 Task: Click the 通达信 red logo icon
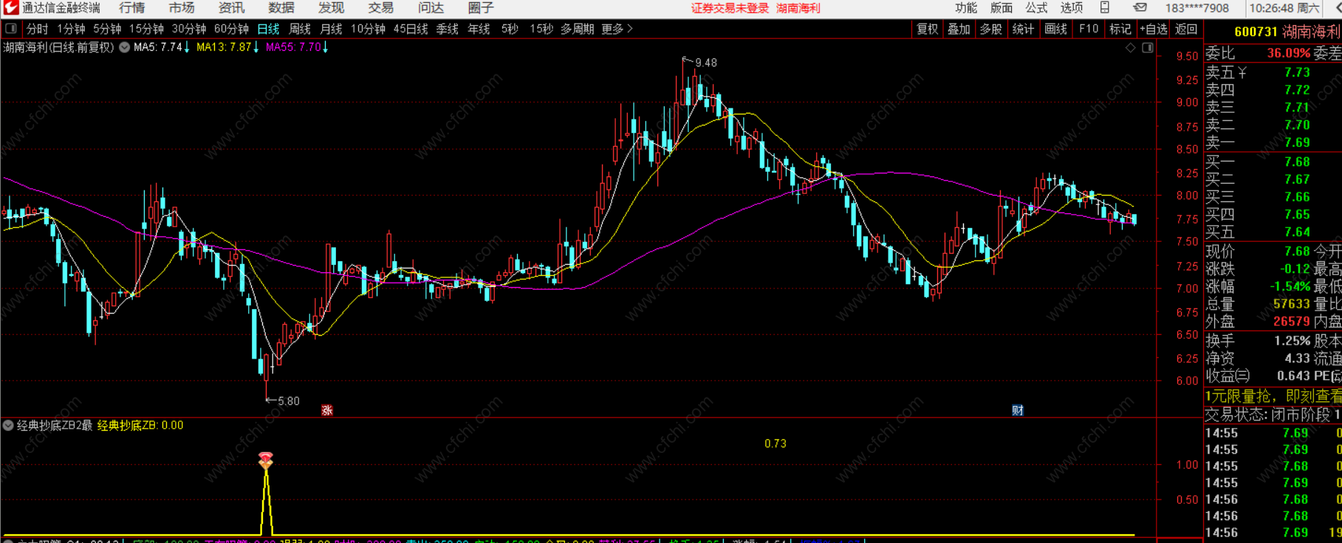click(10, 8)
